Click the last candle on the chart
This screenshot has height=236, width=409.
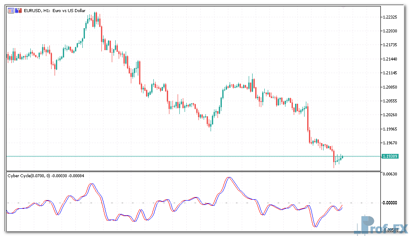[342, 157]
